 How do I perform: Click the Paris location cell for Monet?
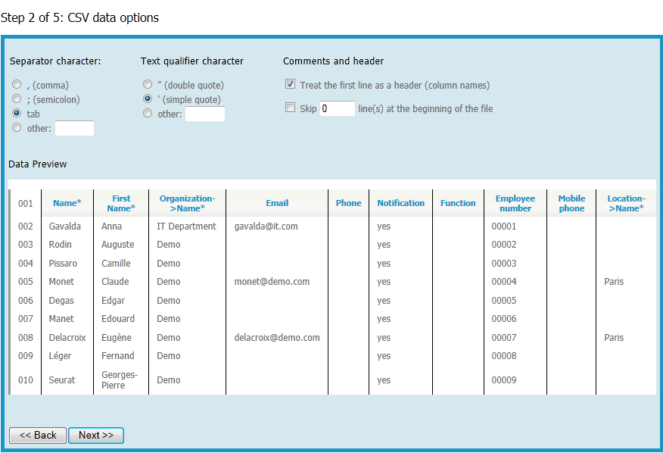614,281
